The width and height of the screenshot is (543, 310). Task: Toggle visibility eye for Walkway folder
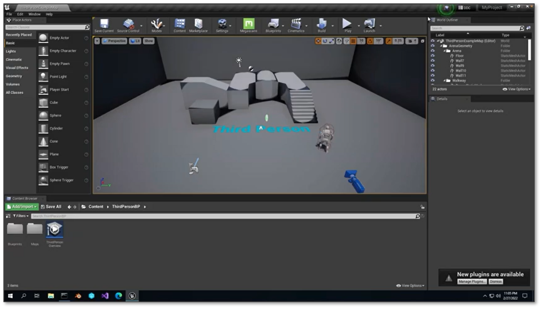coord(433,80)
